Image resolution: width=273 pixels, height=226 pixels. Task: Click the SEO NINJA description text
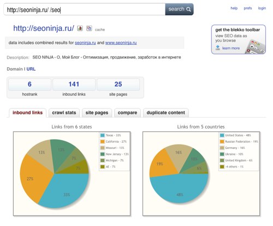click(106, 57)
